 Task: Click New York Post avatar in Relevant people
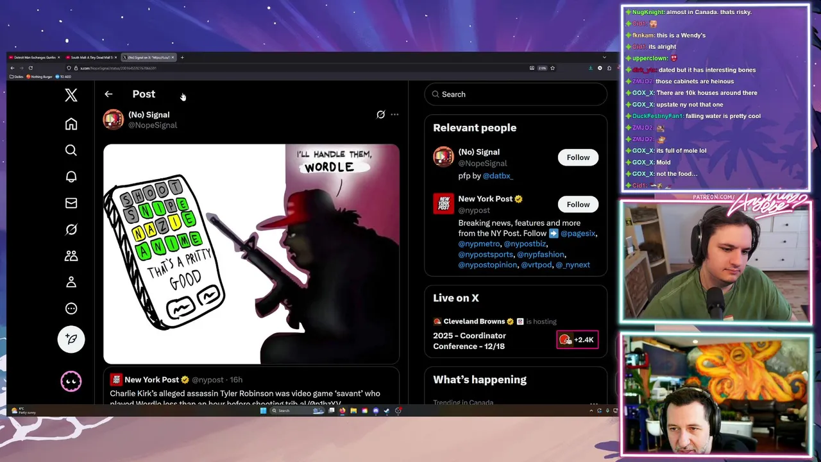[x=443, y=203]
